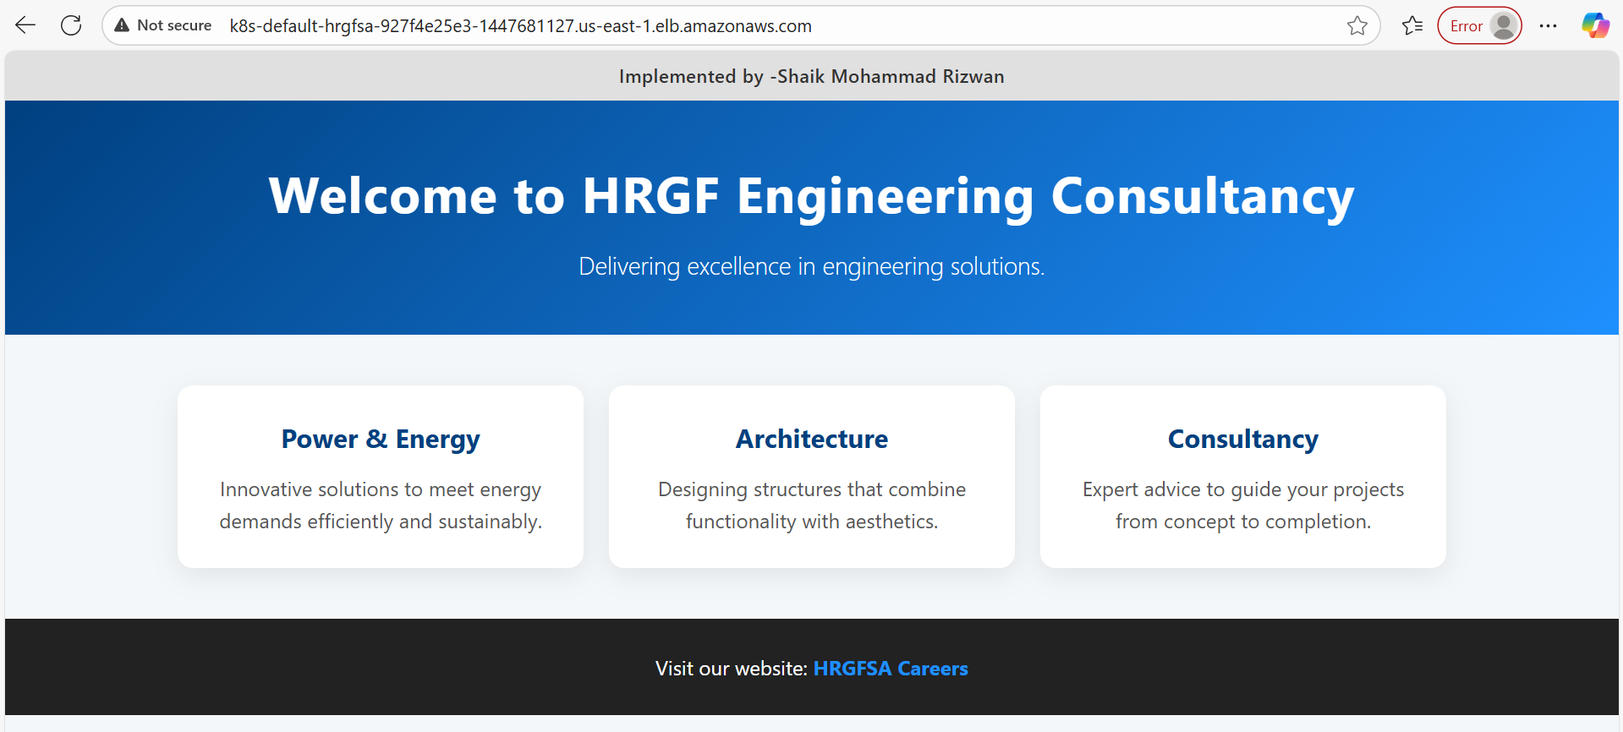The image size is (1623, 732).
Task: Click the Error profile button
Action: tap(1479, 25)
